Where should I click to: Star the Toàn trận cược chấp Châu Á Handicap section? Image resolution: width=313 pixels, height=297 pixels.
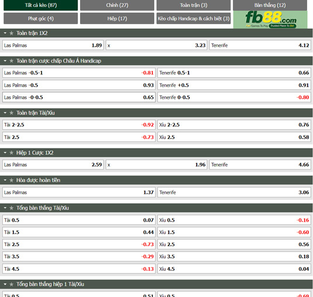click(11, 61)
